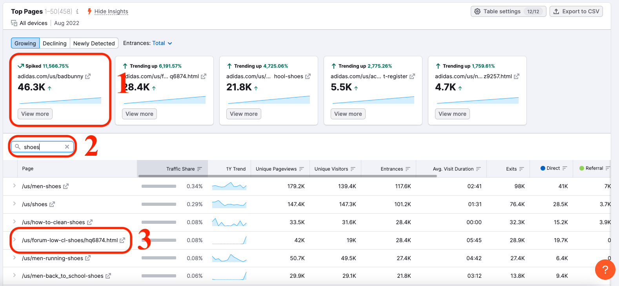Sort by Direct column icon
This screenshot has width=619, height=286.
(x=565, y=168)
